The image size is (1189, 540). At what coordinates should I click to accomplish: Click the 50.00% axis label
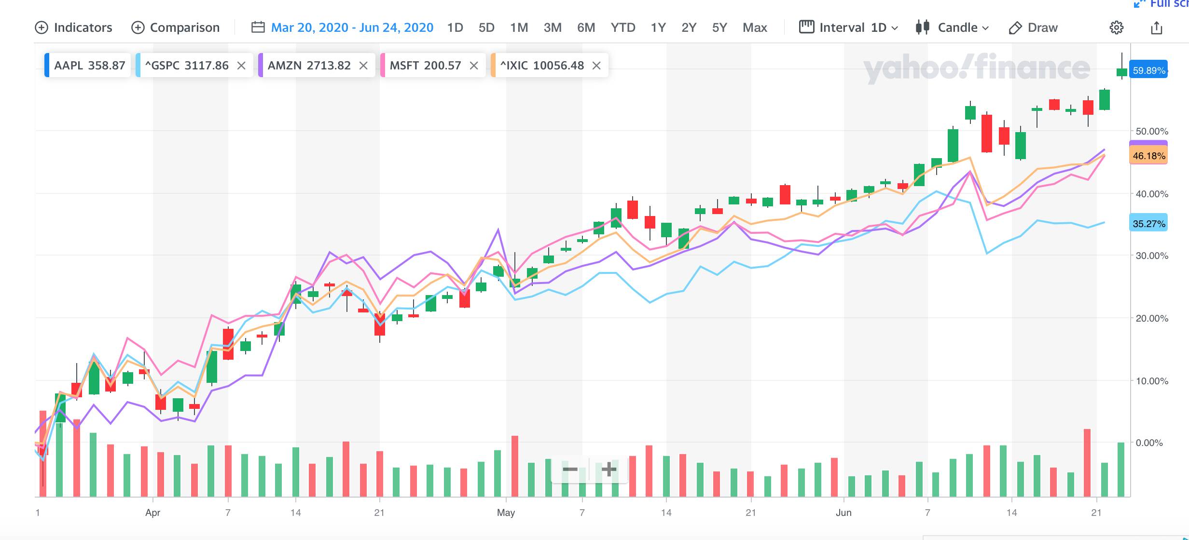pos(1152,131)
